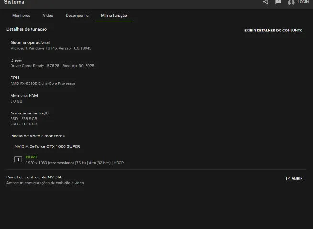Open NVIDIA control panel with ABRIR

point(294,178)
